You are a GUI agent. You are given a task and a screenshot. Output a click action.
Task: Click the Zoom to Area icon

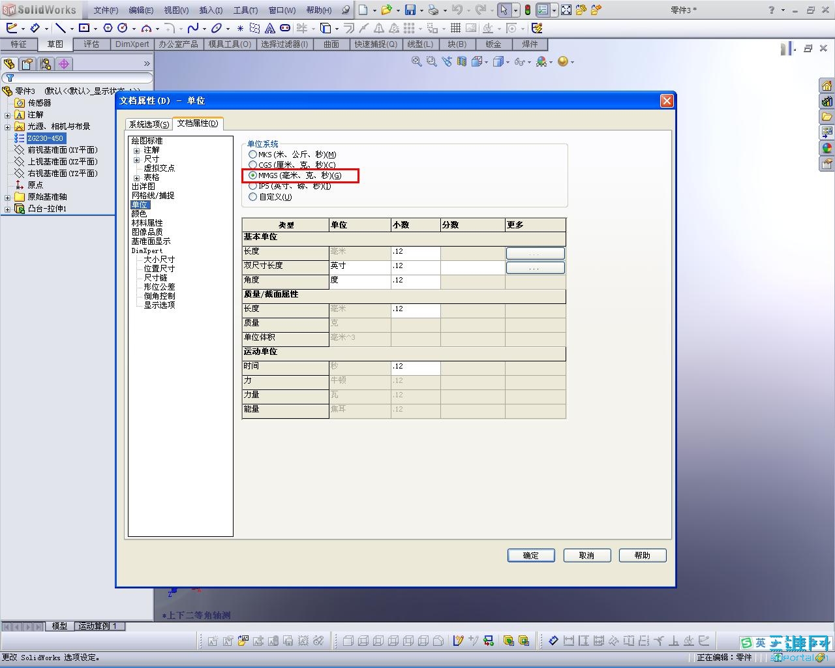431,61
